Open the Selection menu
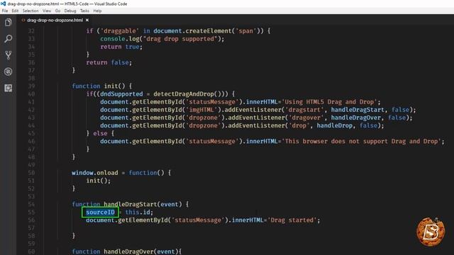 31,11
